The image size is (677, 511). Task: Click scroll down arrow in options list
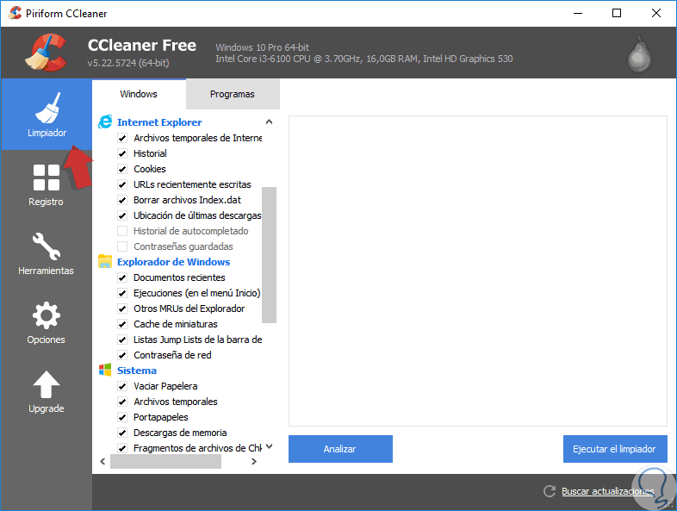[269, 446]
